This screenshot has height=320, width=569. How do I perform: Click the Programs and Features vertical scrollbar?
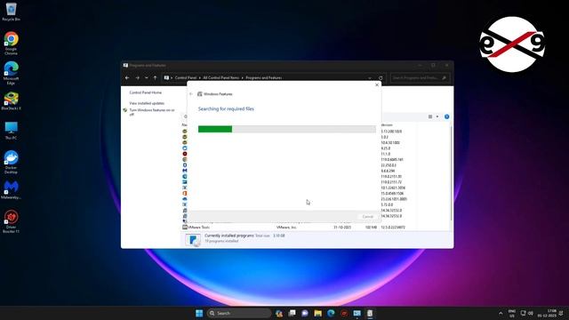451,172
